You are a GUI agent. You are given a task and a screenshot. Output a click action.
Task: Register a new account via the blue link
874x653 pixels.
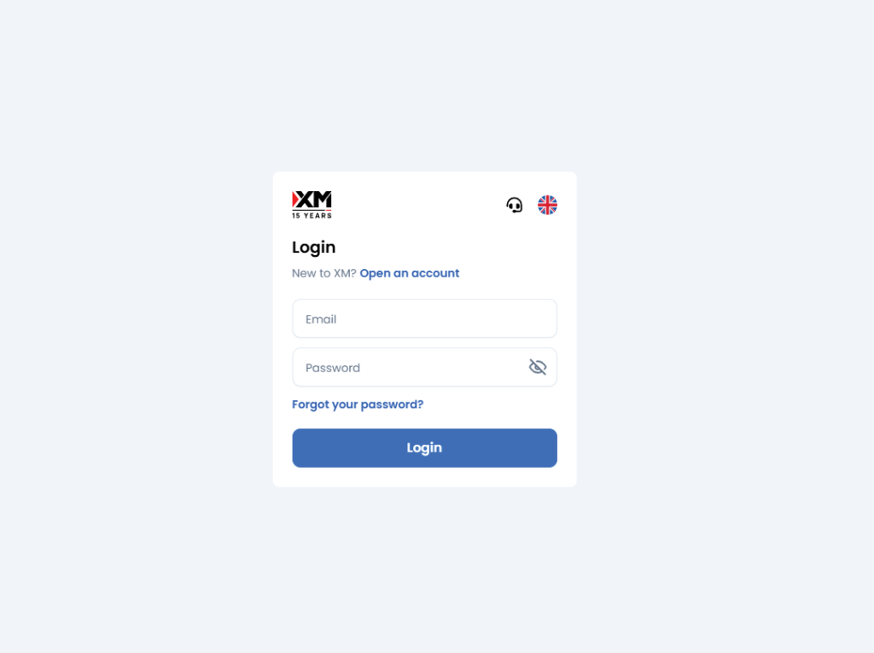[410, 273]
